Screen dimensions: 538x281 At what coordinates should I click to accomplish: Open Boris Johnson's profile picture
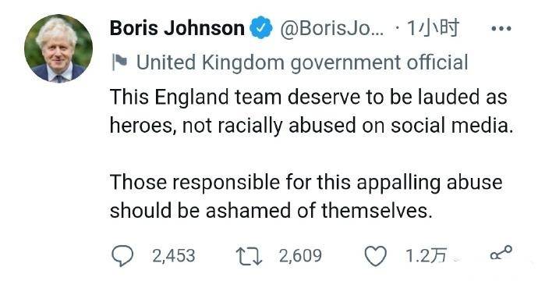click(x=58, y=48)
